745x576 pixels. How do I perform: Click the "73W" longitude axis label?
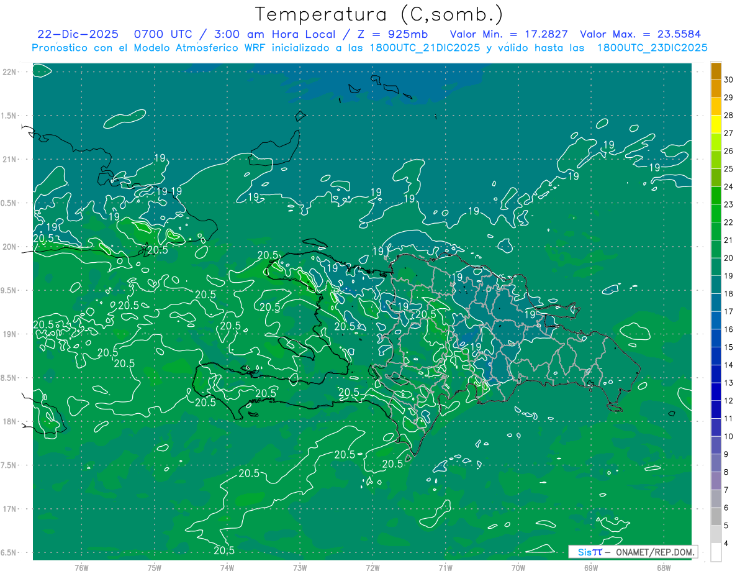tap(300, 568)
